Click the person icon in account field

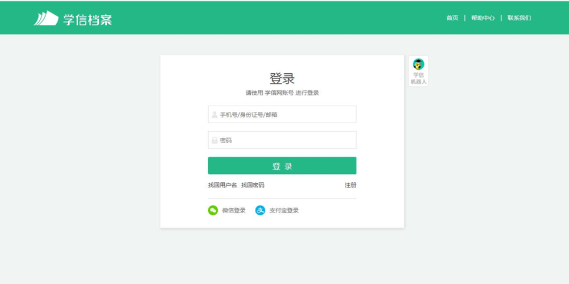coord(215,114)
